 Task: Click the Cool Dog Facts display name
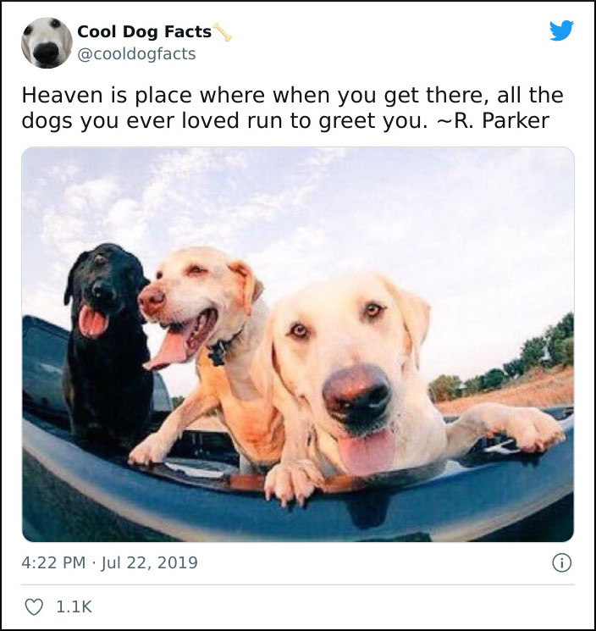click(145, 32)
